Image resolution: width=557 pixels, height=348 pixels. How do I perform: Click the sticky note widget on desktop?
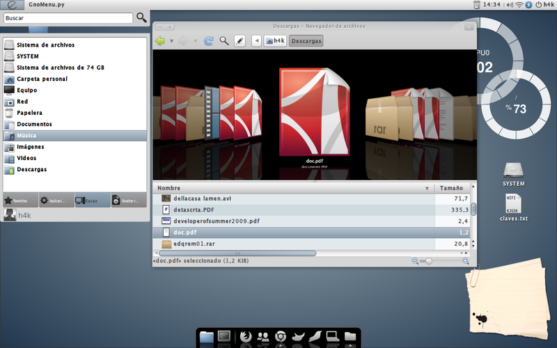[x=510, y=300]
